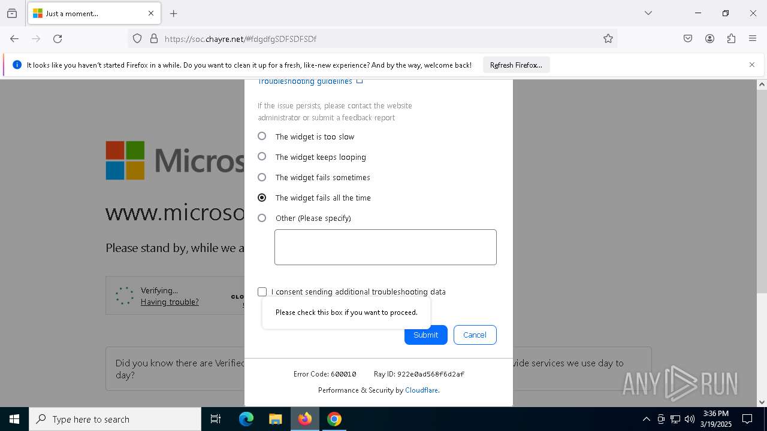The width and height of the screenshot is (767, 431).
Task: Expand the list all tabs arrow
Action: point(648,13)
